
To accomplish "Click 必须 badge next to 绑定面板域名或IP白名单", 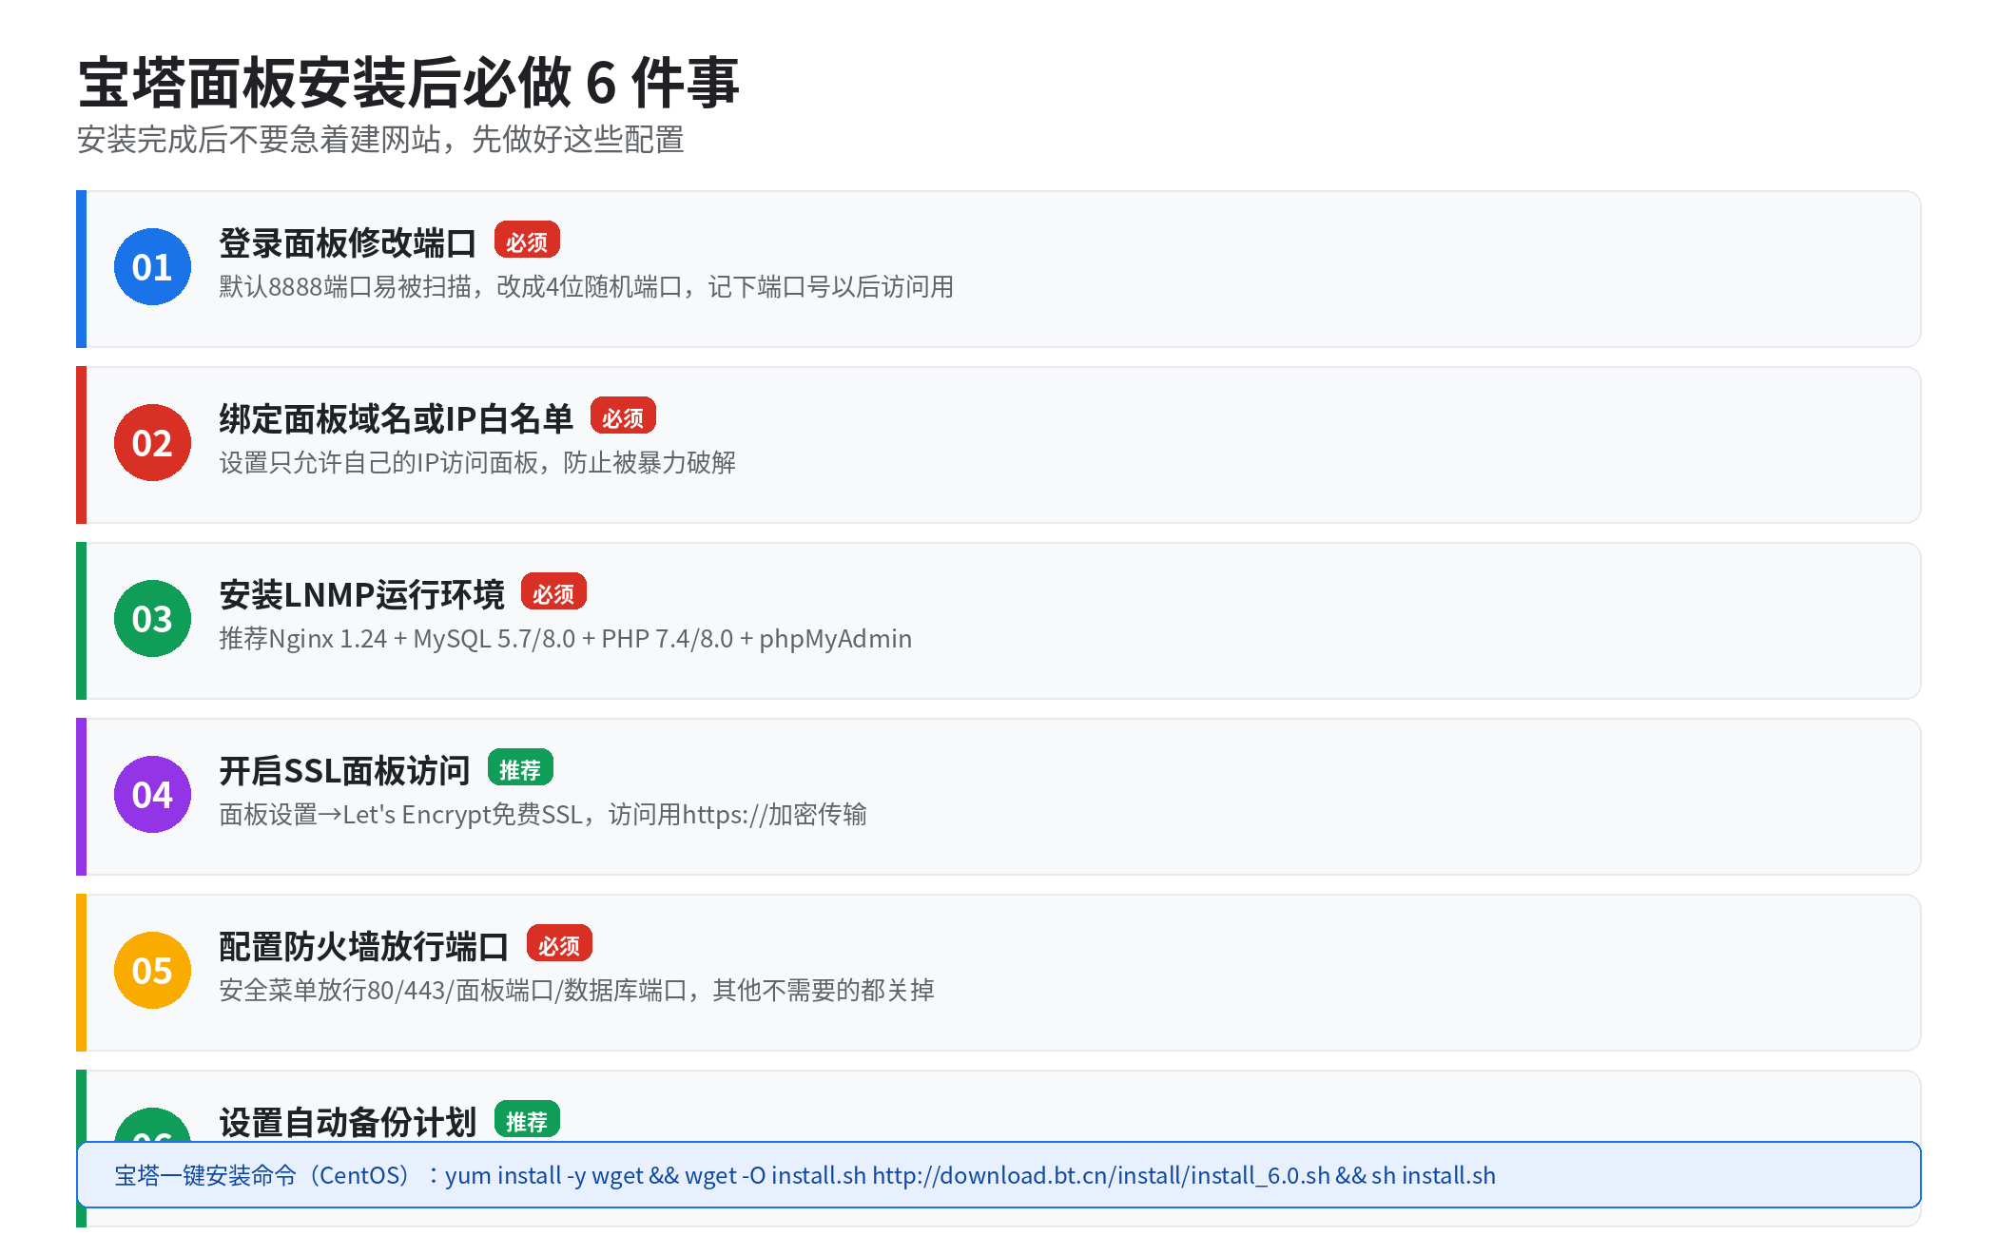I will 623,416.
